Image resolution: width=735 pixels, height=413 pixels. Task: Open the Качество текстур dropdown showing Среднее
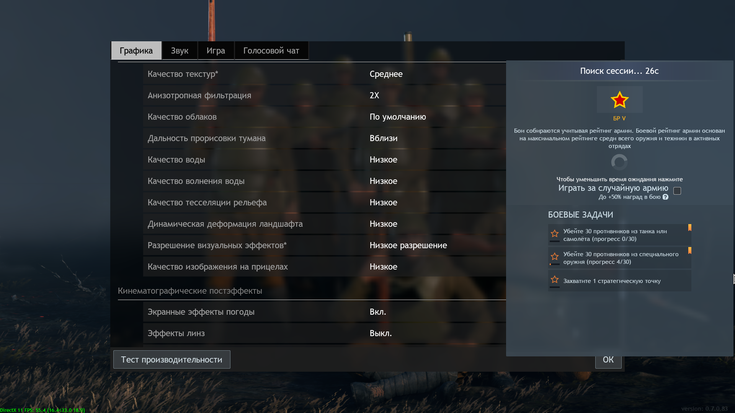[386, 74]
